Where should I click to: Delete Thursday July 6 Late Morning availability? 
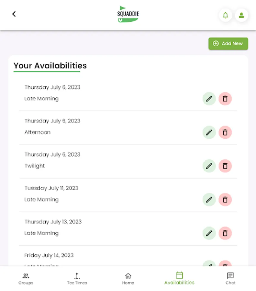(225, 99)
